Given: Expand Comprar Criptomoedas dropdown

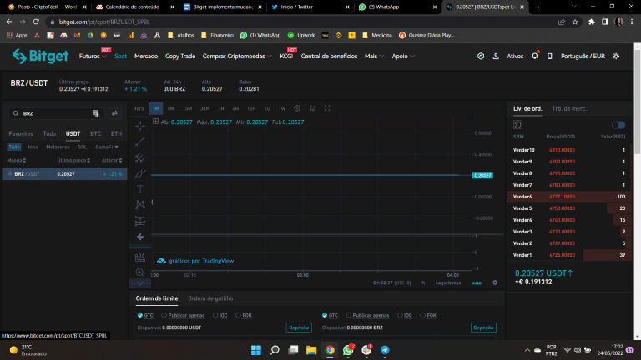Looking at the screenshot, I should 237,57.
